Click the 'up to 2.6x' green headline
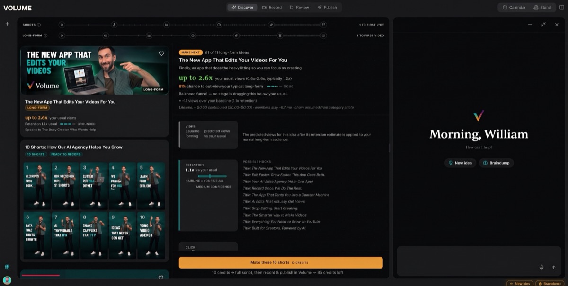 [x=195, y=78]
